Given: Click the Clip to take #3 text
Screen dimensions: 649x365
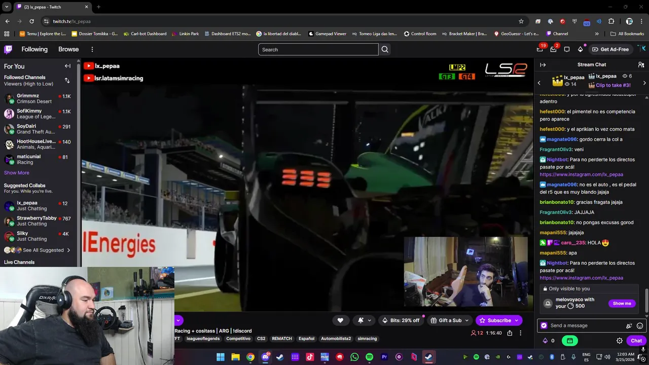Looking at the screenshot, I should click(x=613, y=85).
